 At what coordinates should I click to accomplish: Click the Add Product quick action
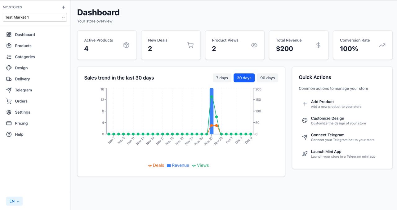point(342,104)
